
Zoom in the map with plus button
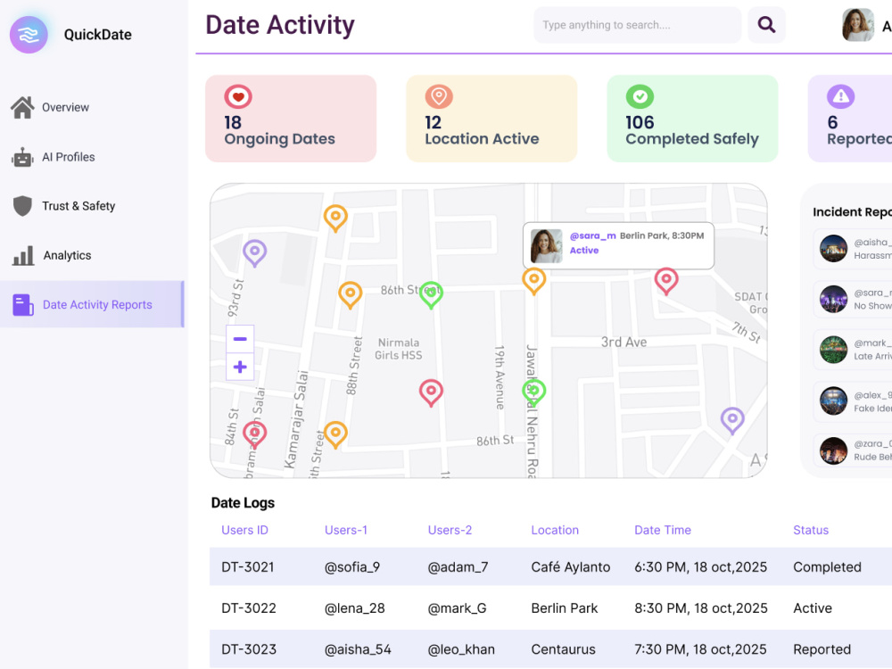pyautogui.click(x=240, y=367)
